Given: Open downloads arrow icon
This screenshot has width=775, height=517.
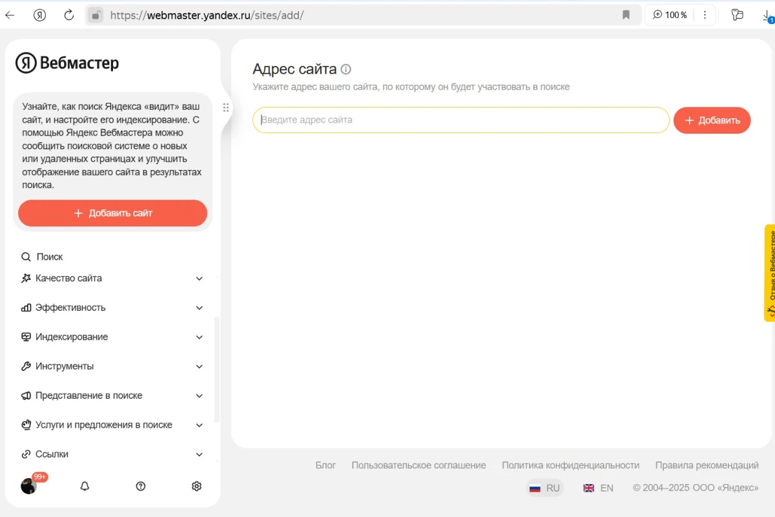Looking at the screenshot, I should pyautogui.click(x=768, y=16).
